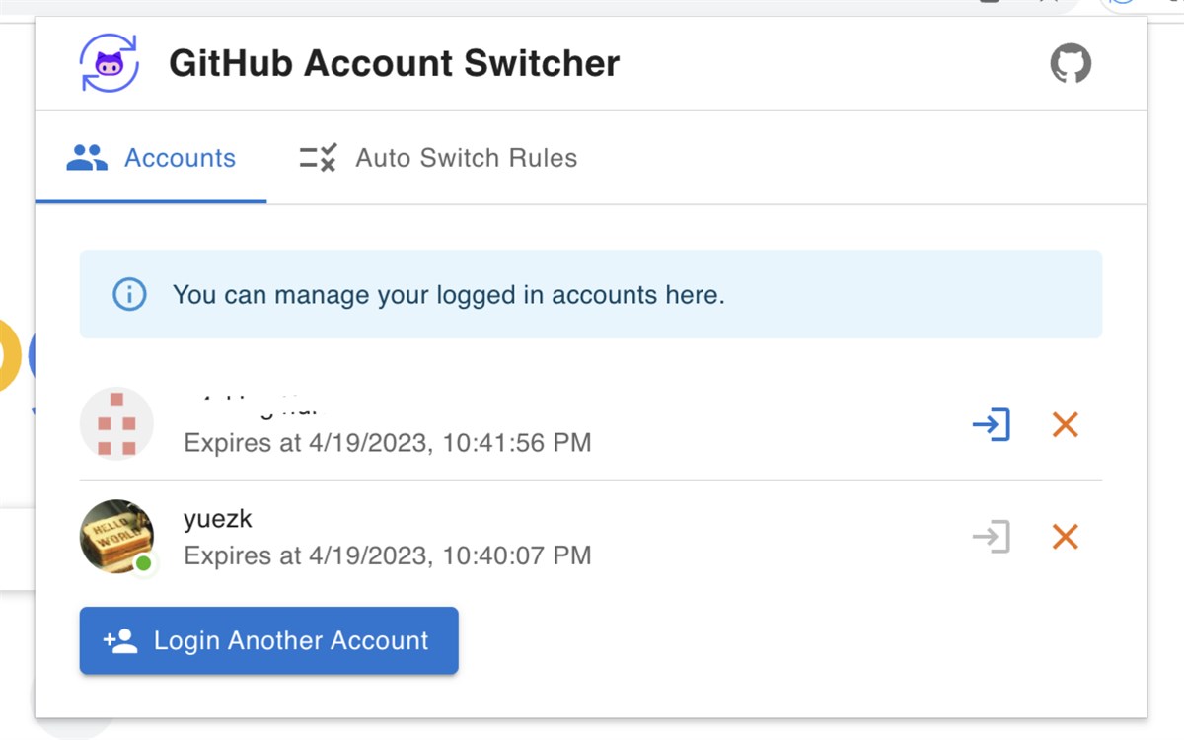Viewport: 1184px width, 740px height.
Task: Click the first account's avatar image
Action: (116, 423)
